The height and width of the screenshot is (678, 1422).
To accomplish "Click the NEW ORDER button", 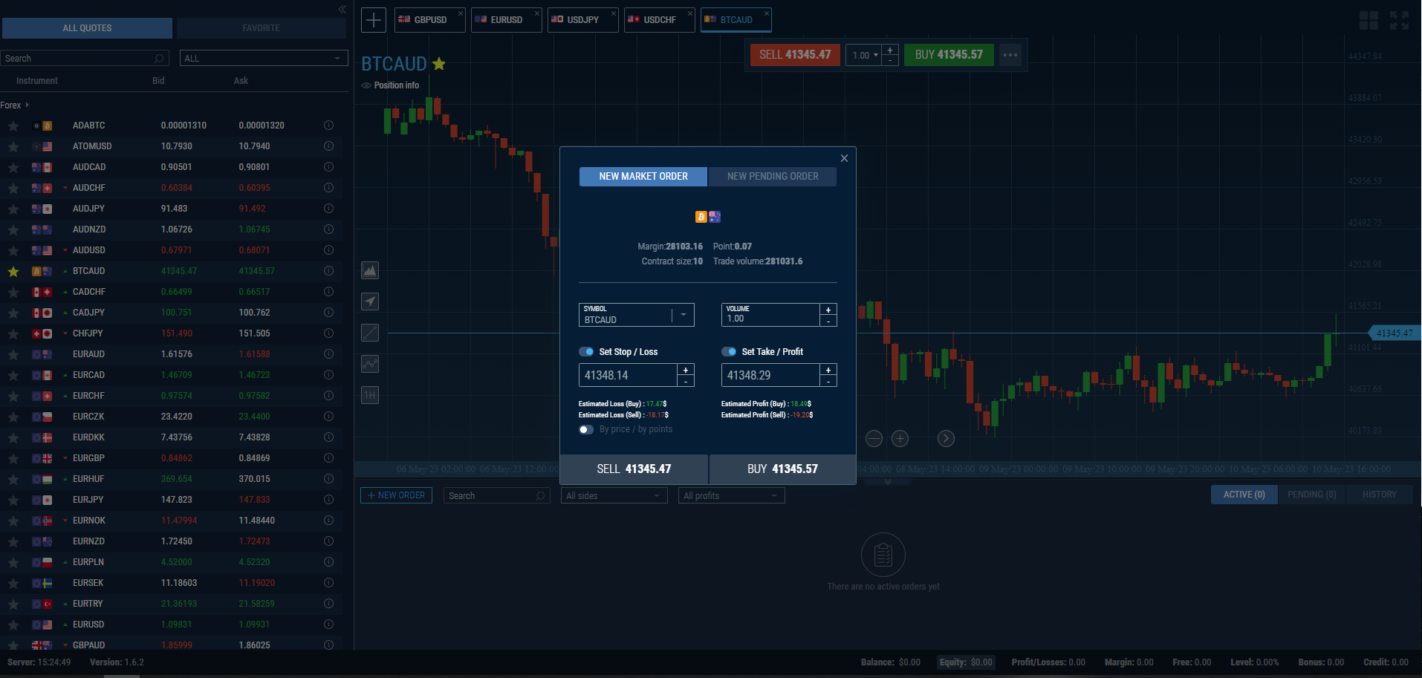I will click(396, 495).
